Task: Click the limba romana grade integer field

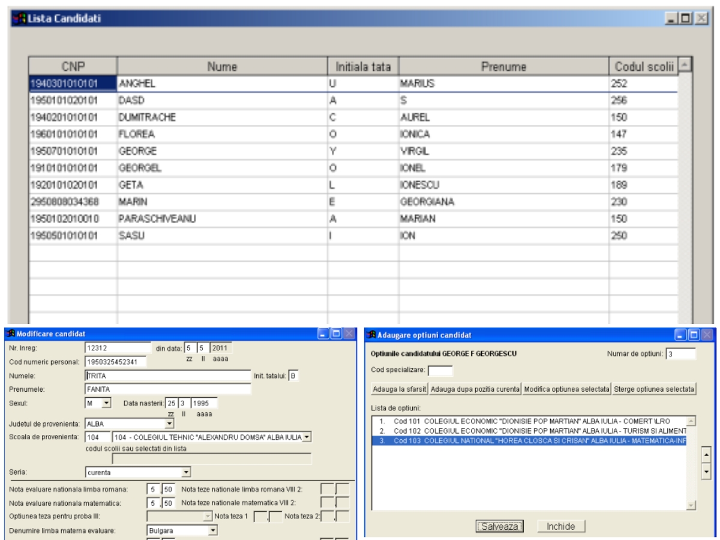Action: [x=152, y=490]
